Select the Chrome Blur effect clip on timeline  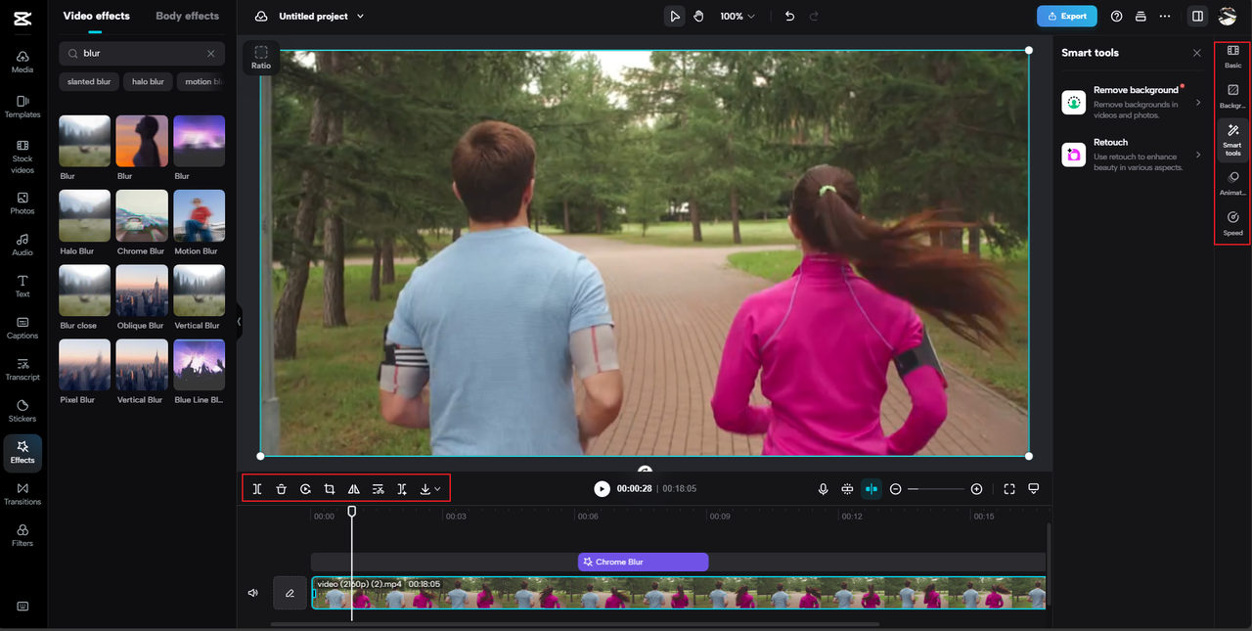[643, 563]
